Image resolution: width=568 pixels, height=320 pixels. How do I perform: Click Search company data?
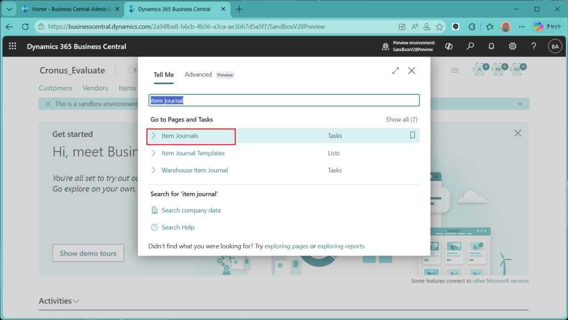pyautogui.click(x=191, y=210)
